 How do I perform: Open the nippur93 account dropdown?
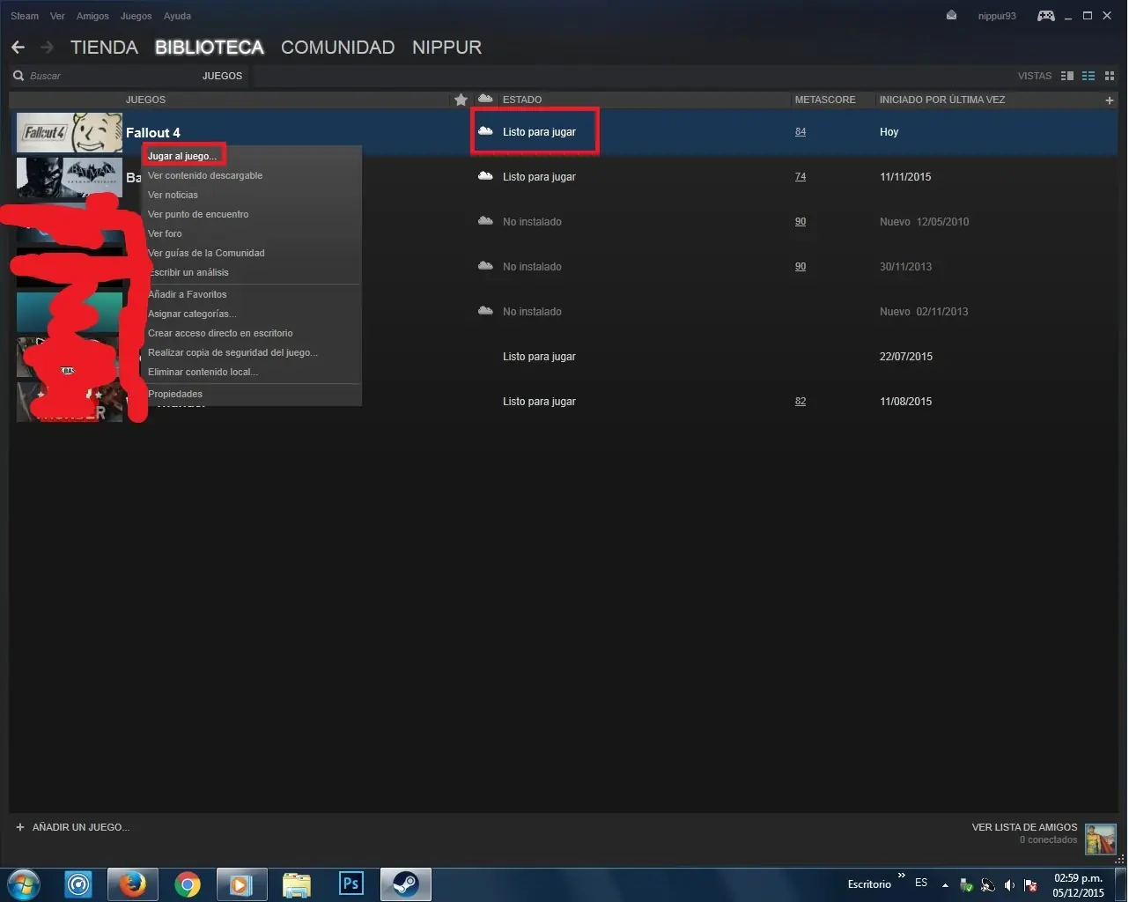tap(997, 16)
